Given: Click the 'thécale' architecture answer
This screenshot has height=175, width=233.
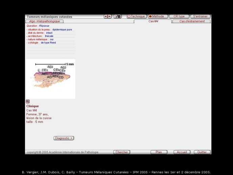Looking at the screenshot, I should click(49, 36).
